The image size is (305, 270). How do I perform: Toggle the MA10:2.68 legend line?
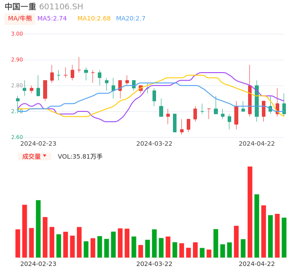(x=94, y=19)
